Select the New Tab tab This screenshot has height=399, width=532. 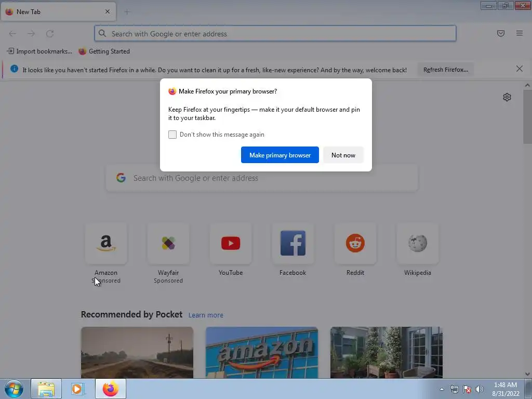point(58,11)
